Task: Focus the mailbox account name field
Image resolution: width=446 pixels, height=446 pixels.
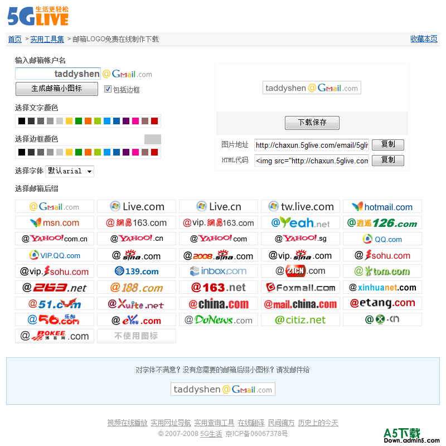Action: [58, 74]
